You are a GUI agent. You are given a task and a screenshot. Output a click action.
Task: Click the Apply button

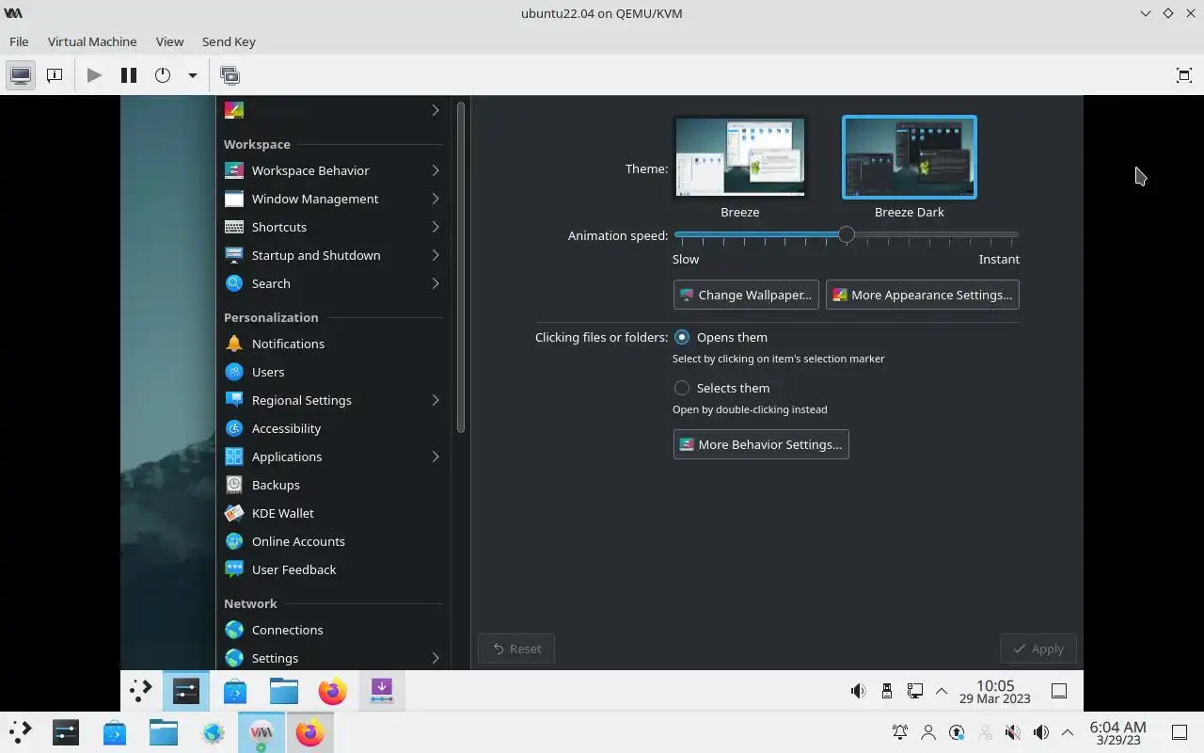pos(1038,649)
